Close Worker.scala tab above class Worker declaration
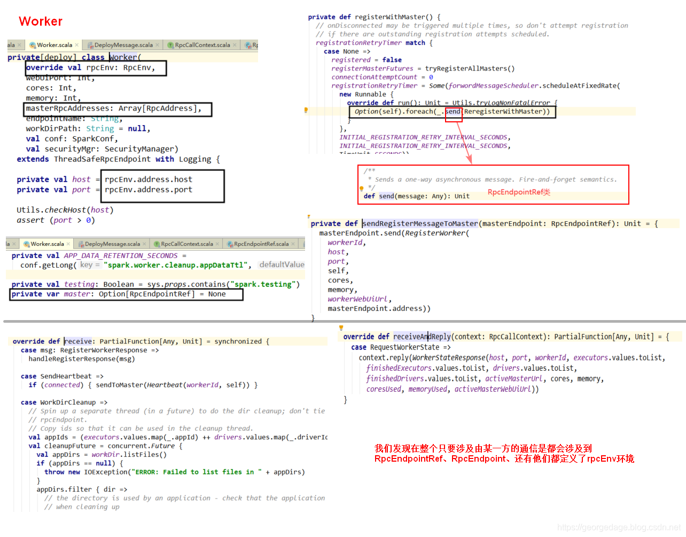 pyautogui.click(x=77, y=45)
